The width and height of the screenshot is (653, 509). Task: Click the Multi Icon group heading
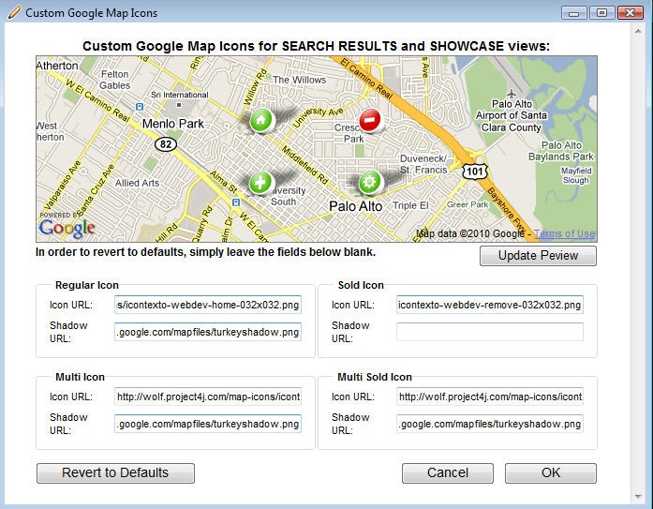[80, 377]
